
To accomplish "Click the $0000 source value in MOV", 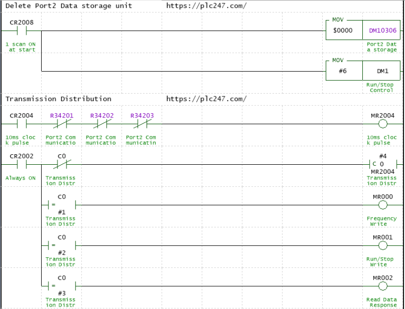I will click(x=343, y=31).
